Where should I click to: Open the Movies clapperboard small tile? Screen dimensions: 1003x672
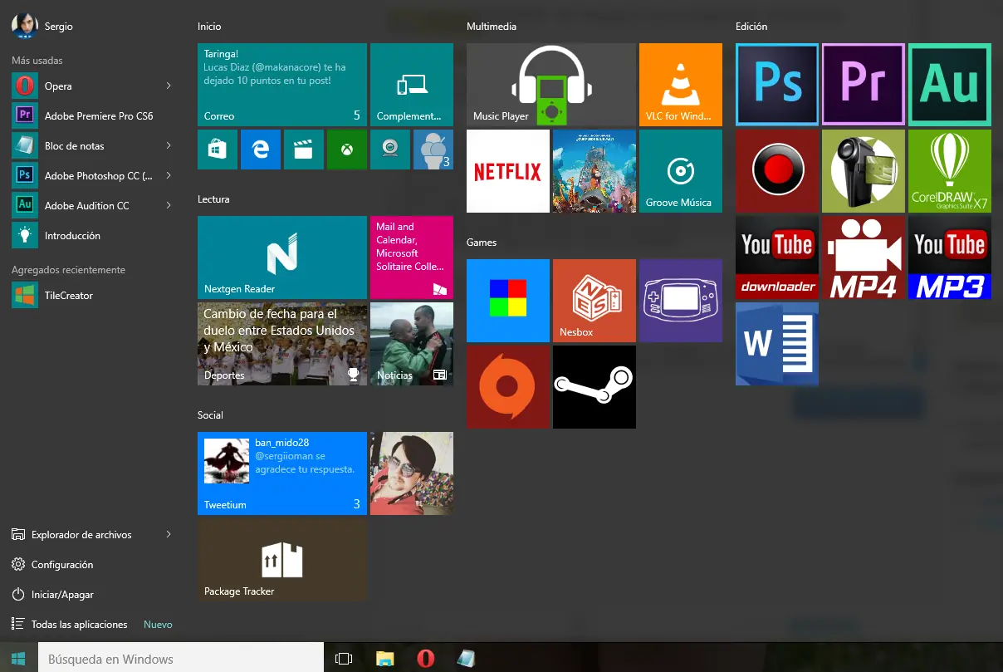304,150
